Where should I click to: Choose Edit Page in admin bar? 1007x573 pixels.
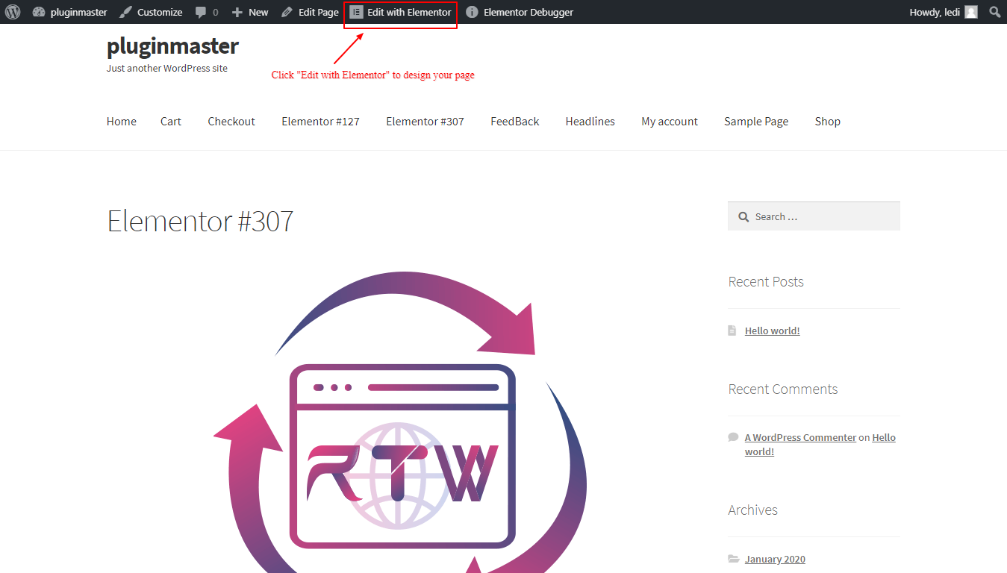[x=310, y=12]
